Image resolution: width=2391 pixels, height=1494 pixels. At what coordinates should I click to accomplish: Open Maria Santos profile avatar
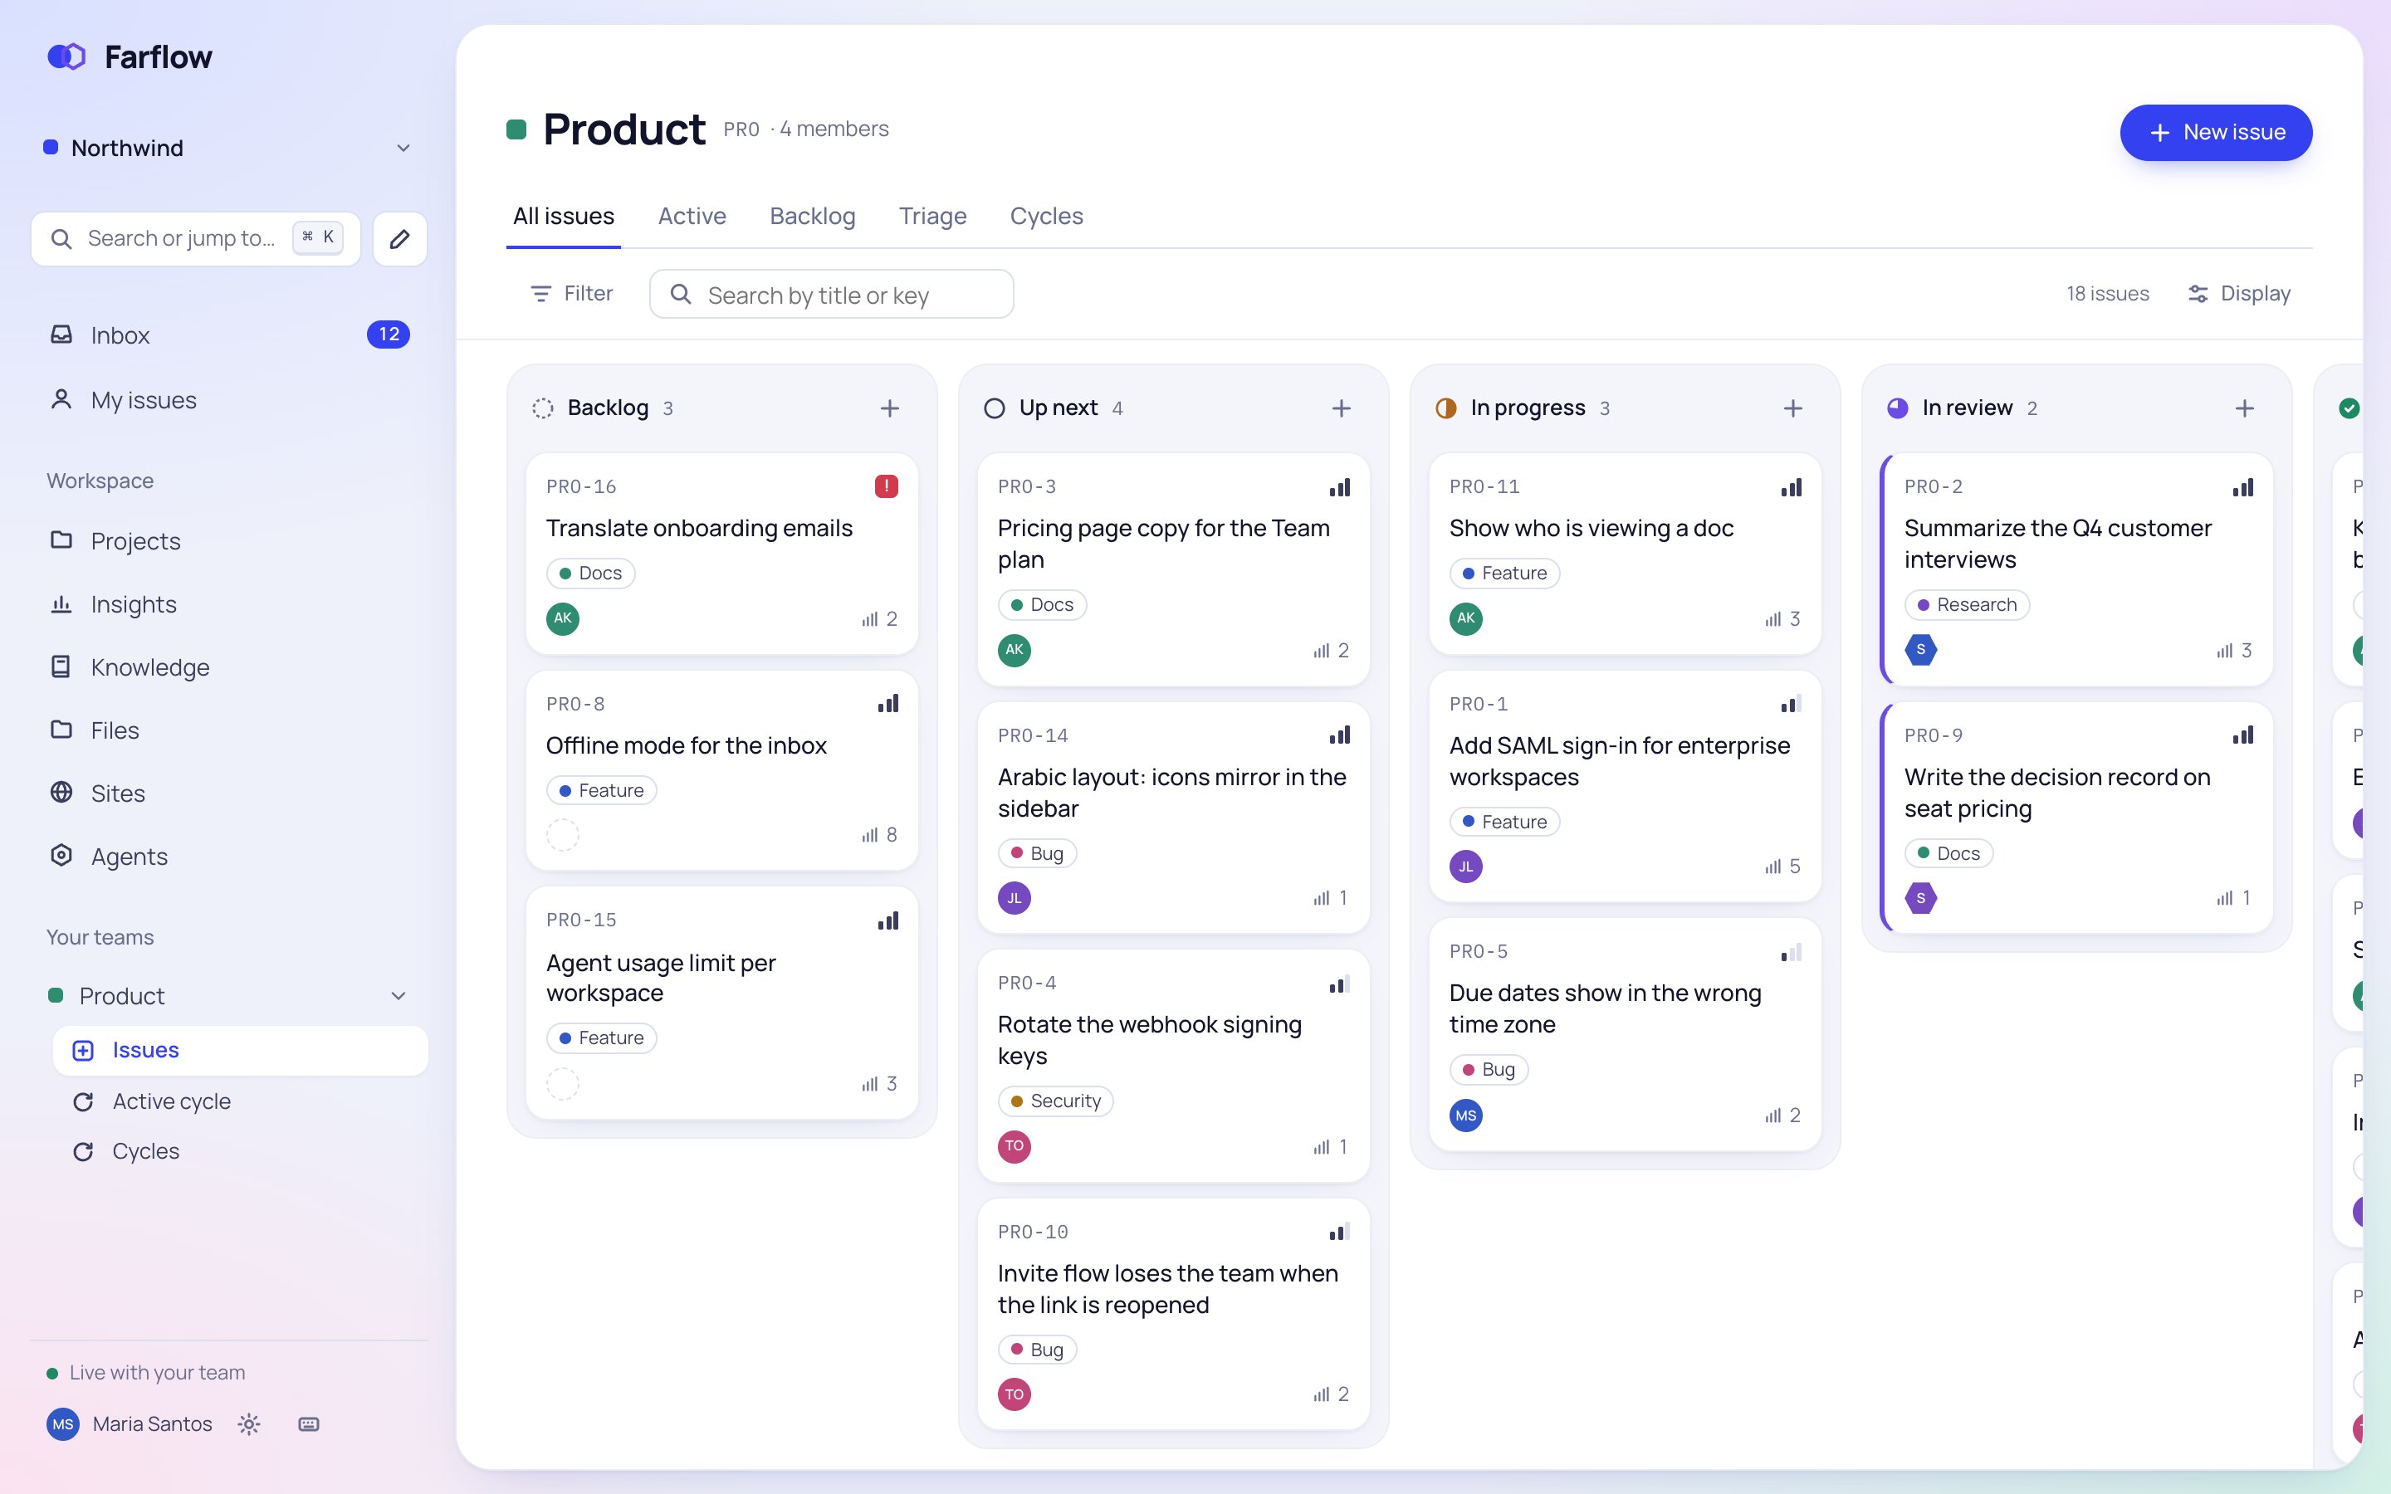(x=63, y=1423)
